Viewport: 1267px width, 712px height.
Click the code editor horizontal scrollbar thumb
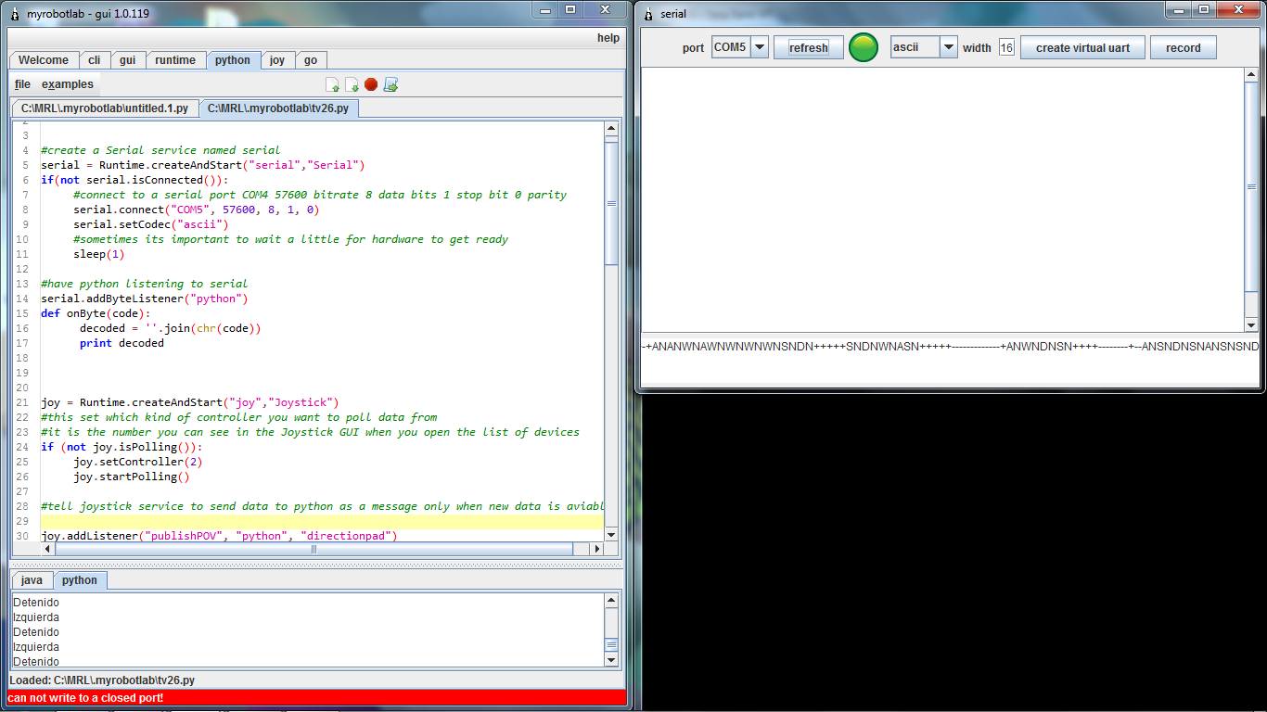click(x=314, y=550)
